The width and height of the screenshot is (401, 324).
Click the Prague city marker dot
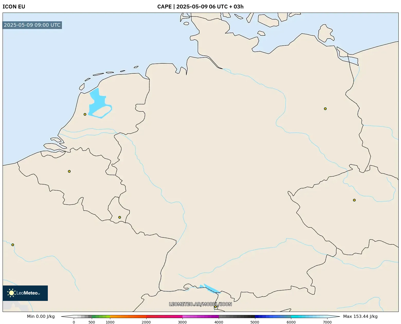click(x=354, y=200)
